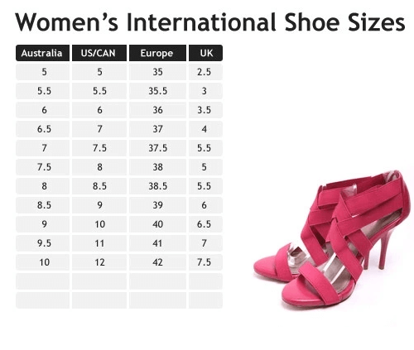
Task: Select the Europe cell showing 35.5
Action: point(157,91)
